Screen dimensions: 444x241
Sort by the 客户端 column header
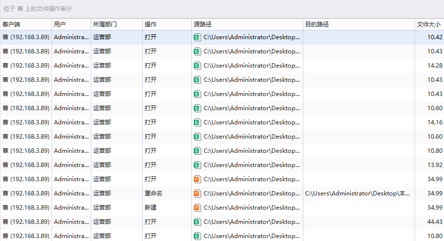pyautogui.click(x=12, y=24)
